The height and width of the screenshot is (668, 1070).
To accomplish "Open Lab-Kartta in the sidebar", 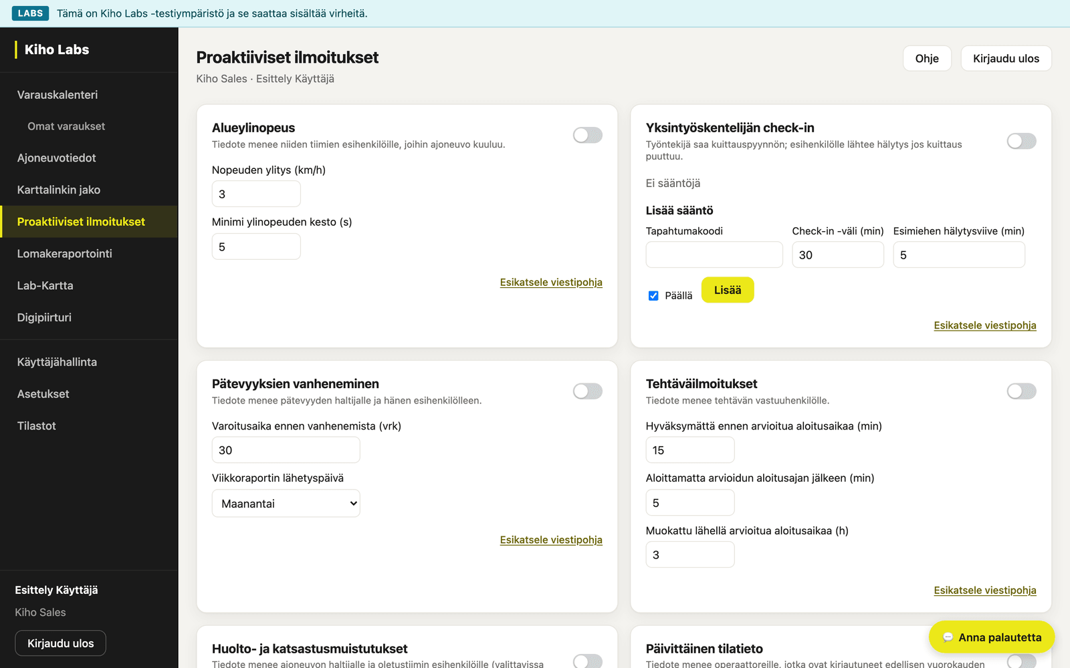I will (x=89, y=286).
